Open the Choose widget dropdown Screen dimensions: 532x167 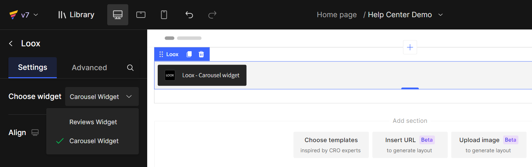click(102, 96)
